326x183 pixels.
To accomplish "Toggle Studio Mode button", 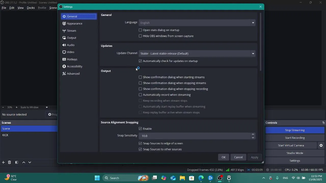I will (295, 153).
